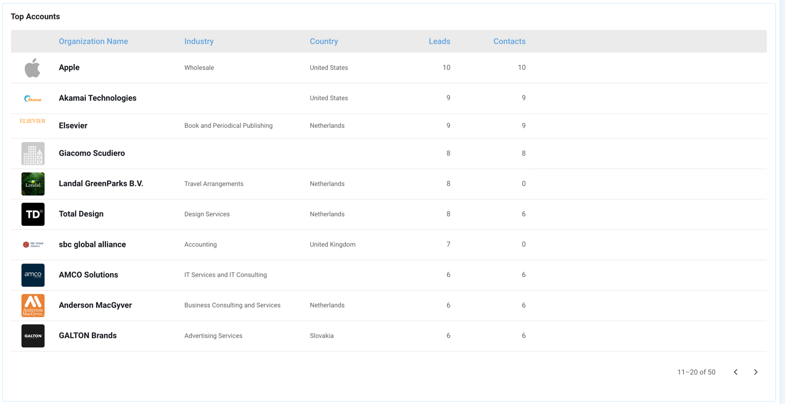This screenshot has width=785, height=404.
Task: Select the GALTON Brands account name
Action: pyautogui.click(x=88, y=336)
